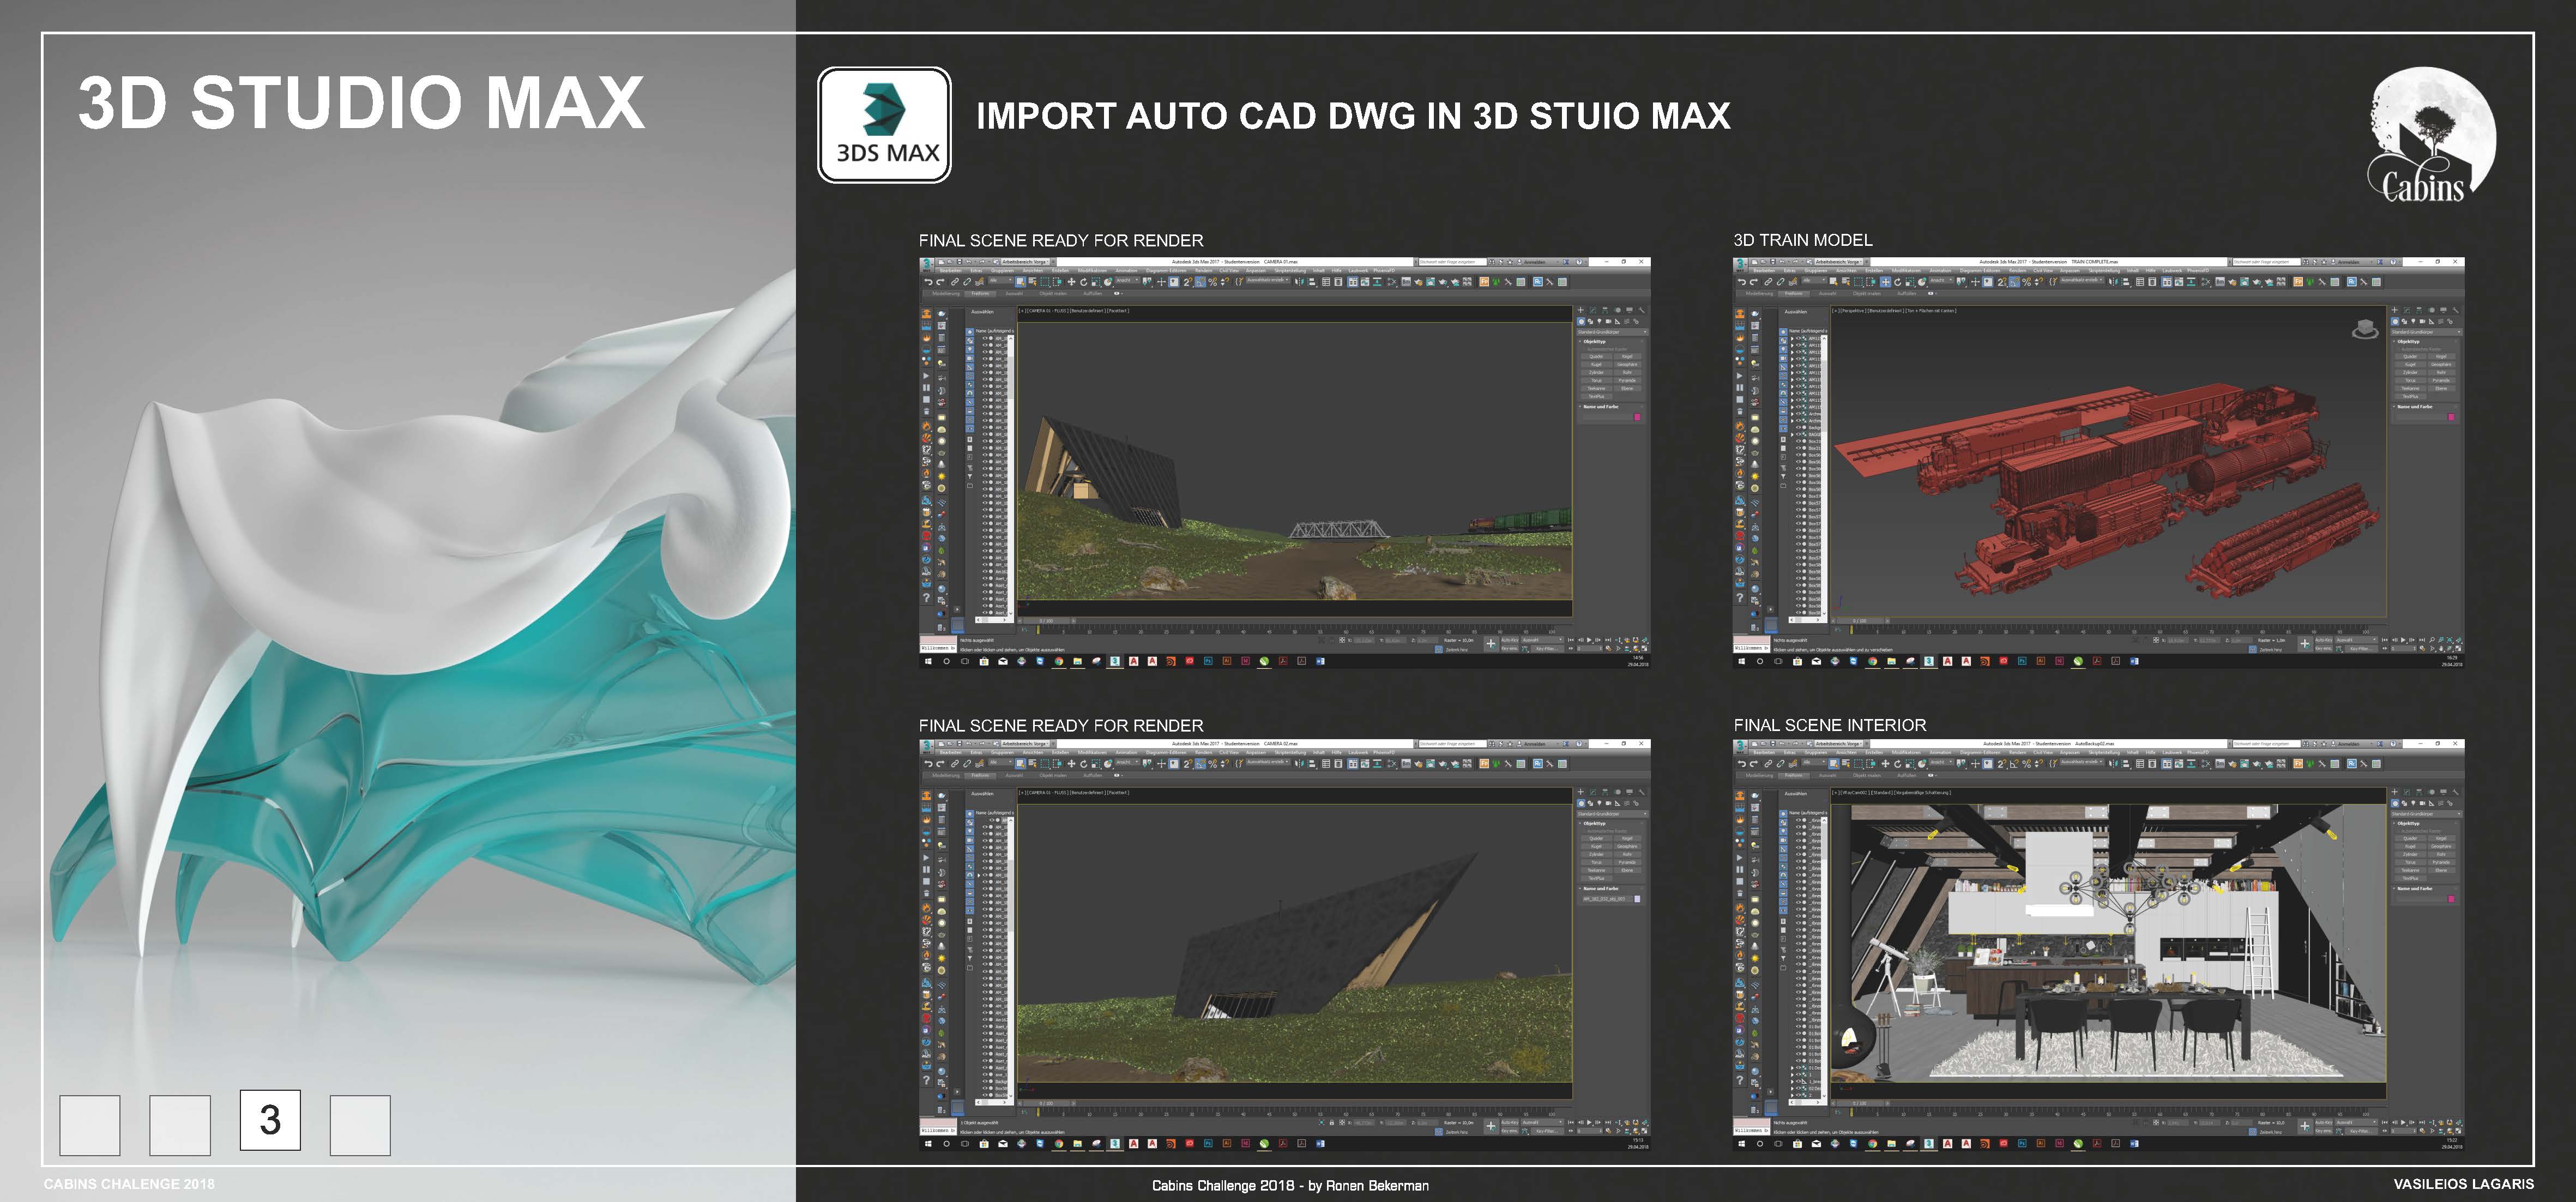This screenshot has height=1202, width=2576.
Task: Click the Teekanne button in CAMERA 01.max window
Action: click(1597, 389)
